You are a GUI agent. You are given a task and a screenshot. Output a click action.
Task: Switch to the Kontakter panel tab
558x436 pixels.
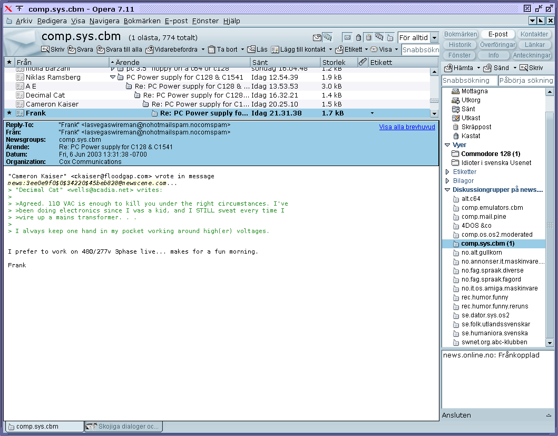pyautogui.click(x=534, y=34)
